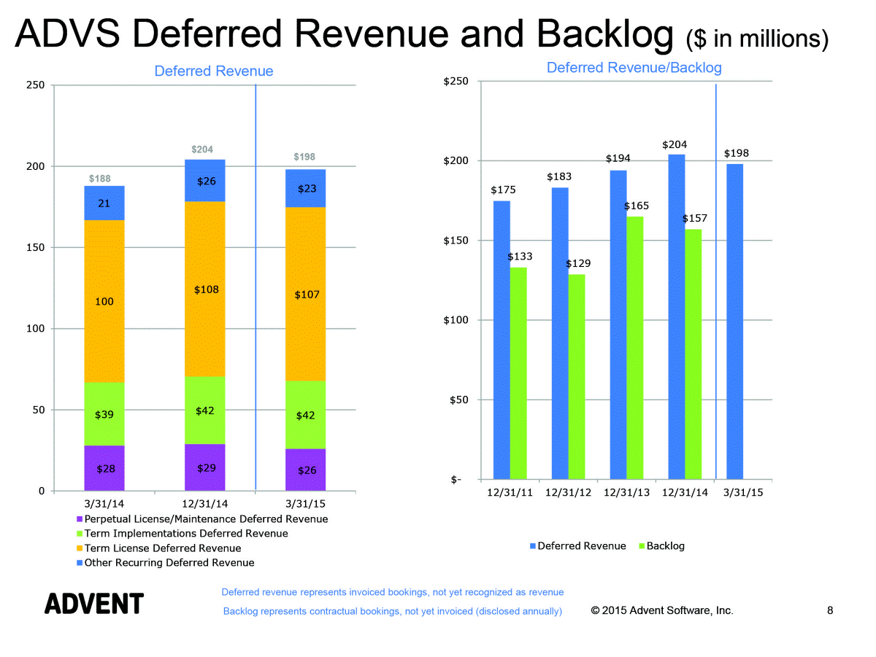Image resolution: width=876 pixels, height=657 pixels.
Task: Click the purple Perpetual License/Maintenance legend marker
Action: click(80, 519)
